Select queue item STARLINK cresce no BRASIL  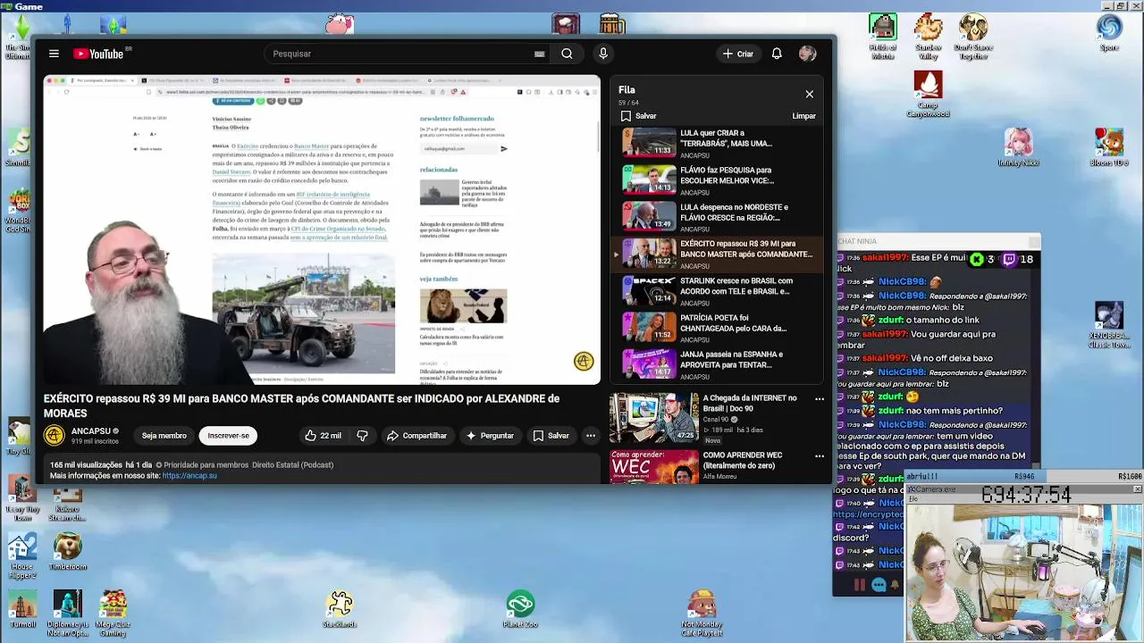pos(718,290)
